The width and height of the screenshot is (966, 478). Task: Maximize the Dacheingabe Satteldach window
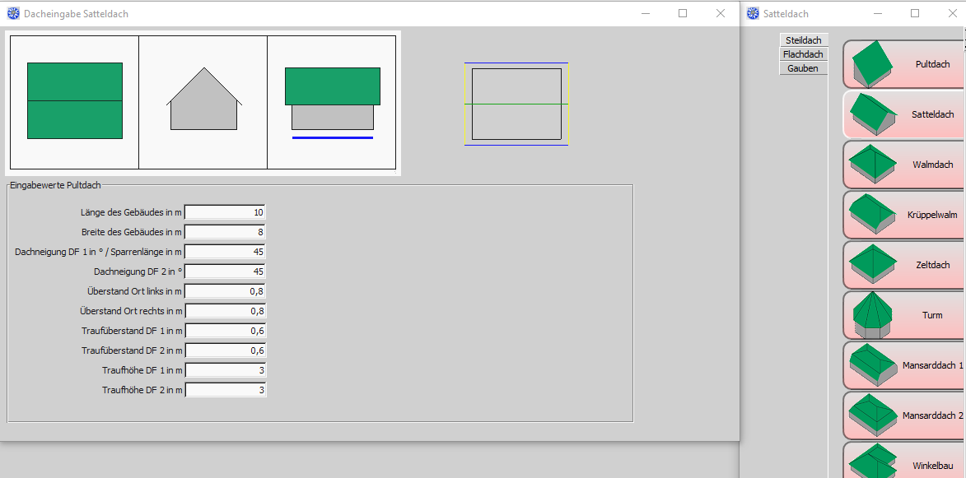tap(683, 13)
